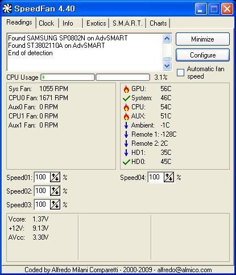Open the S.M.A.R.T. tab

127,23
